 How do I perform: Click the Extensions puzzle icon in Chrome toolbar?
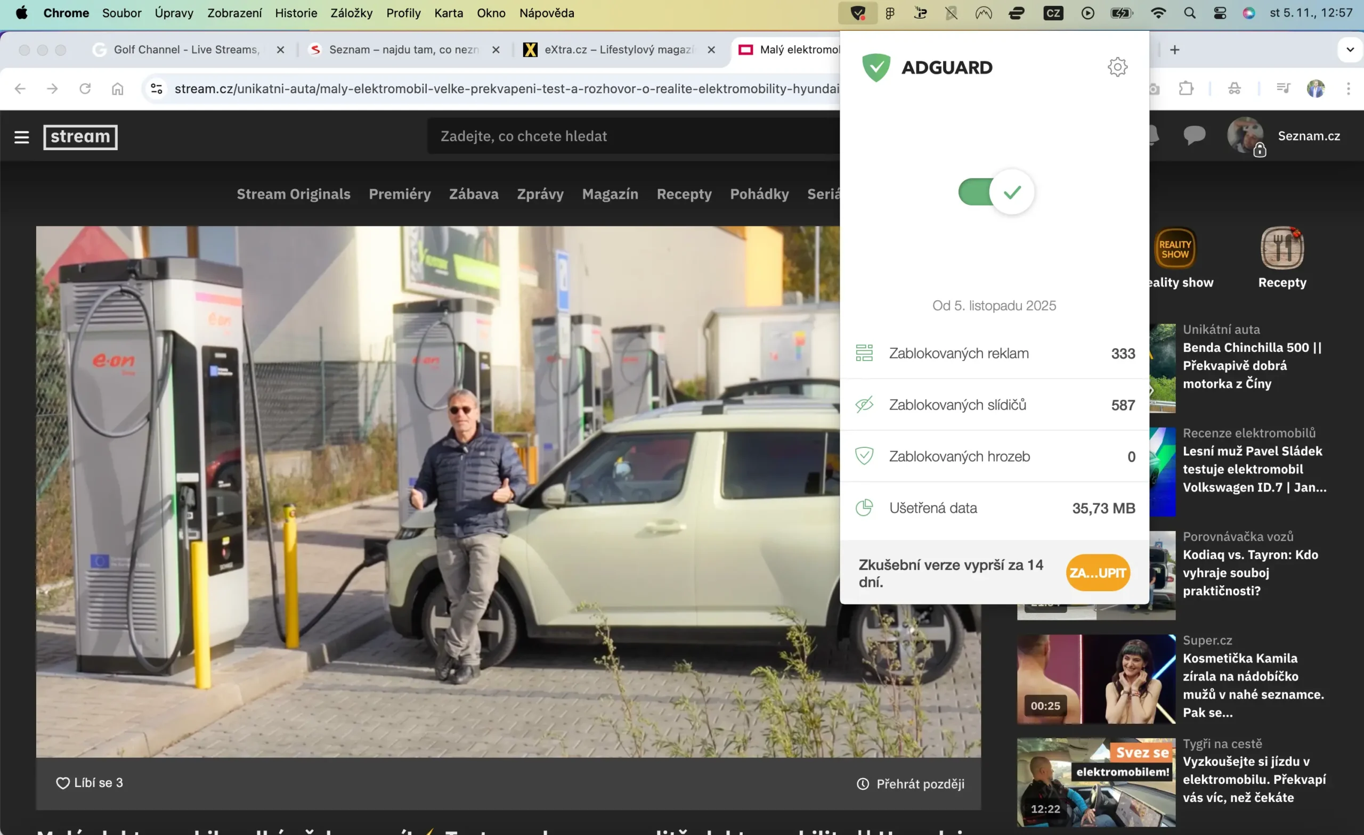coord(1186,88)
